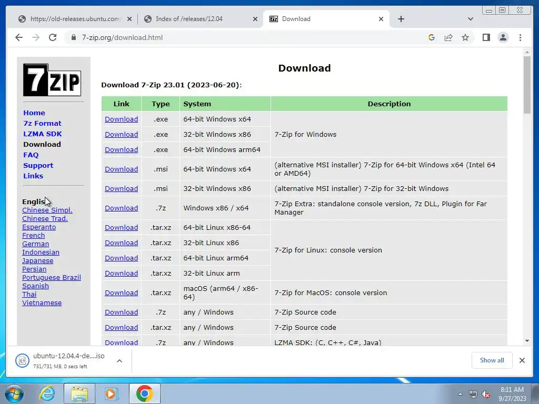
Task: Download the 32-bit Linux arm tar.xz
Action: tap(122, 274)
